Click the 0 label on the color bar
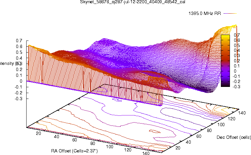 (235, 71)
